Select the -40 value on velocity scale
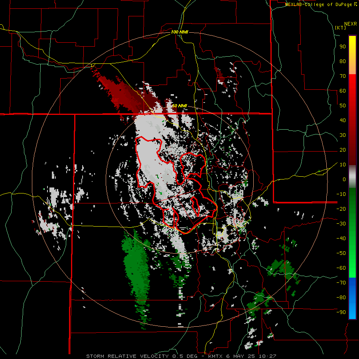Screen dimensions: 359x359 341,239
